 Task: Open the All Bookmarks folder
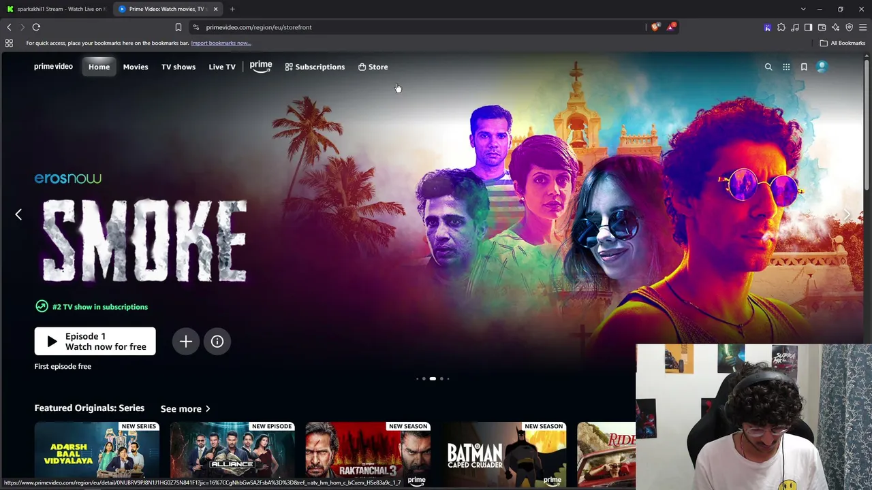point(843,43)
